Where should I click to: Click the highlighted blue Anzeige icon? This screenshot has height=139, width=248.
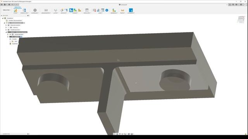pyautogui.click(x=71, y=10)
